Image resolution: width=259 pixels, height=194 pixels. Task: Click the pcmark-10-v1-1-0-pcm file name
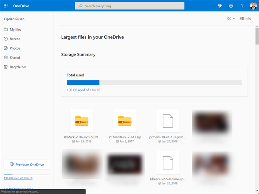(x=167, y=137)
